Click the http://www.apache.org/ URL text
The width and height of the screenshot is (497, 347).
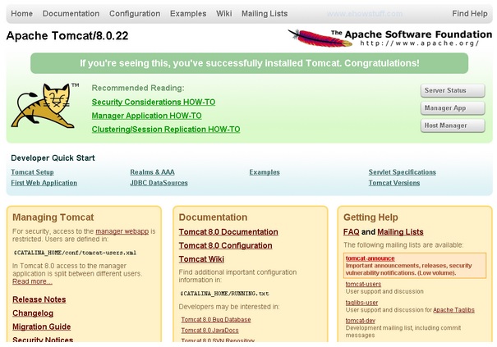419,43
